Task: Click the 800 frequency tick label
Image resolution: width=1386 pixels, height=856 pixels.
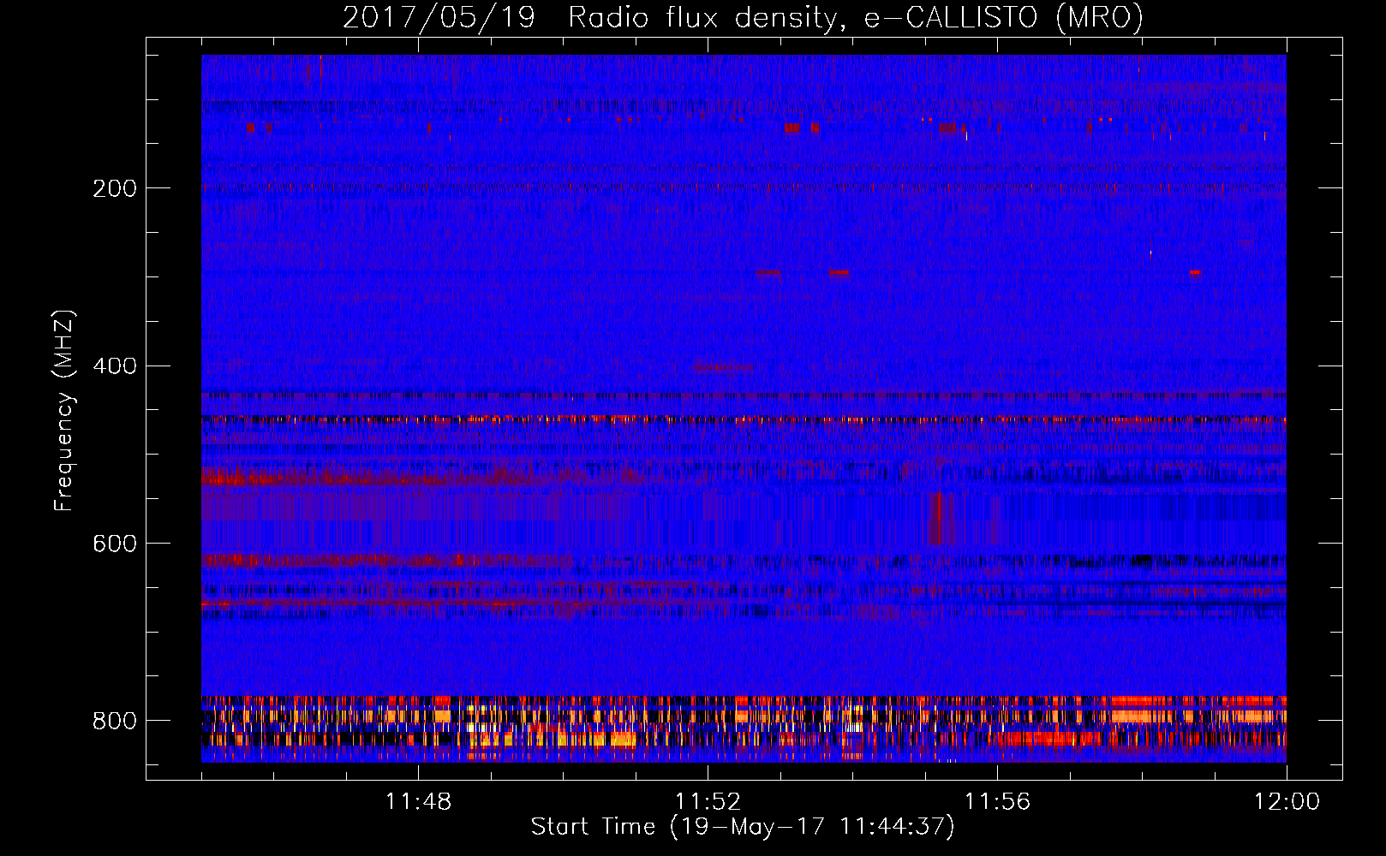Action: 115,721
